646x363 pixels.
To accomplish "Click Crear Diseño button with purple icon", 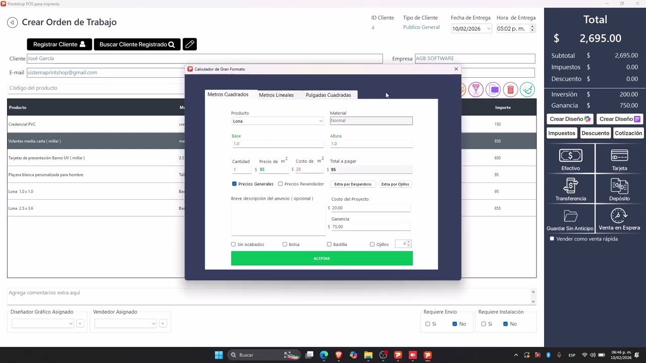I will click(620, 119).
